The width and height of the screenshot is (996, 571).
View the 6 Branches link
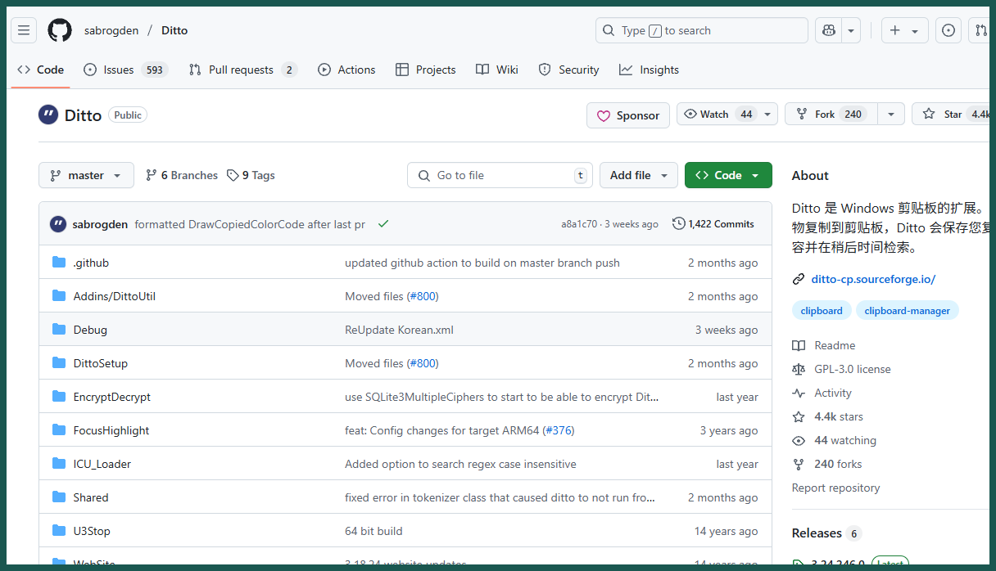182,175
